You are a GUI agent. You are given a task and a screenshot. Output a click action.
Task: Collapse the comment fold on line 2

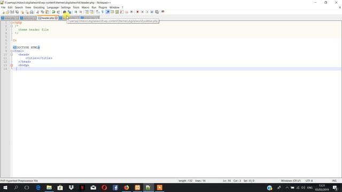pyautogui.click(x=12, y=26)
